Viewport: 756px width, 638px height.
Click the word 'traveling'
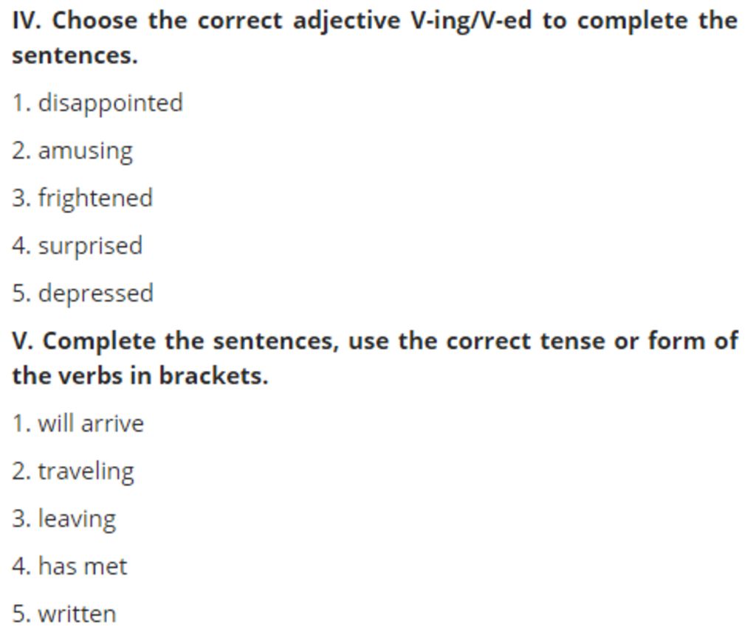point(86,472)
